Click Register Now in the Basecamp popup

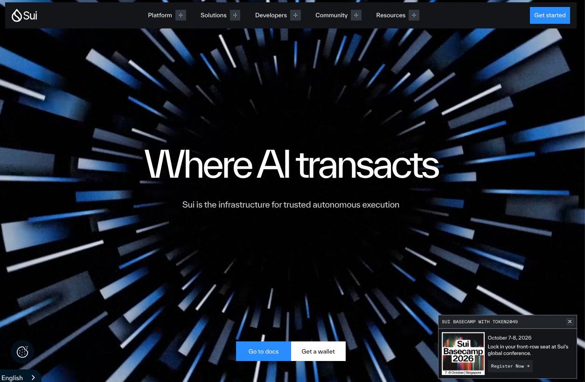[x=510, y=366]
